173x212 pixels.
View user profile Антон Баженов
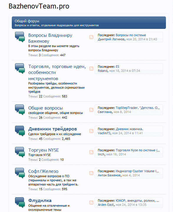(109, 175)
